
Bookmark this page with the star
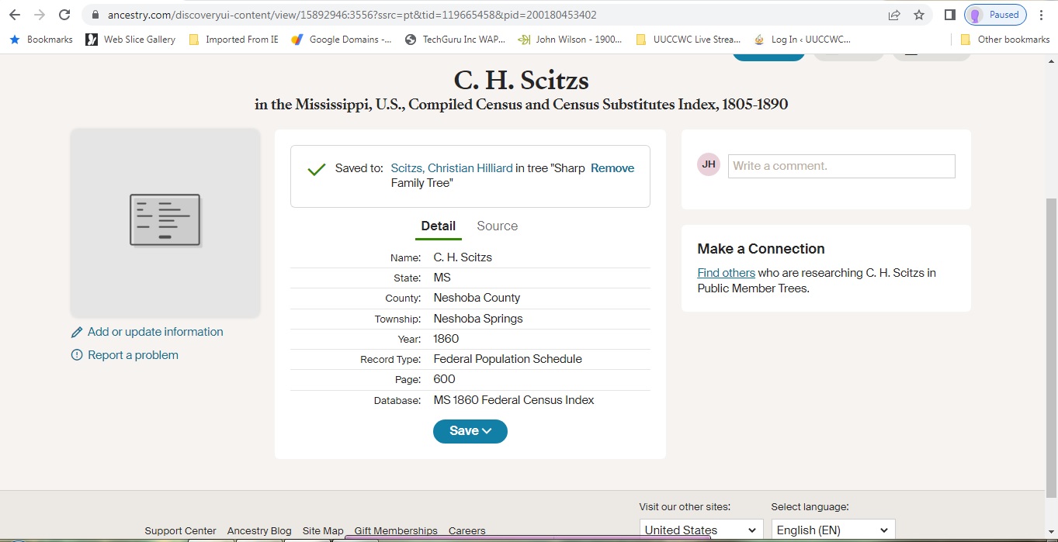(919, 15)
